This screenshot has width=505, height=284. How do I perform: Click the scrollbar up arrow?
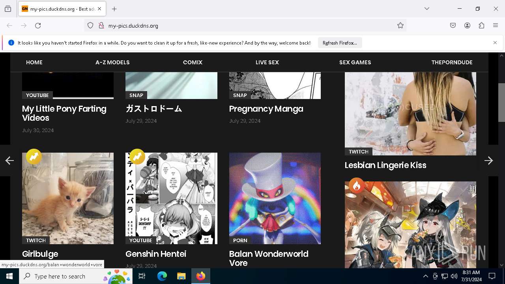tap(501, 56)
